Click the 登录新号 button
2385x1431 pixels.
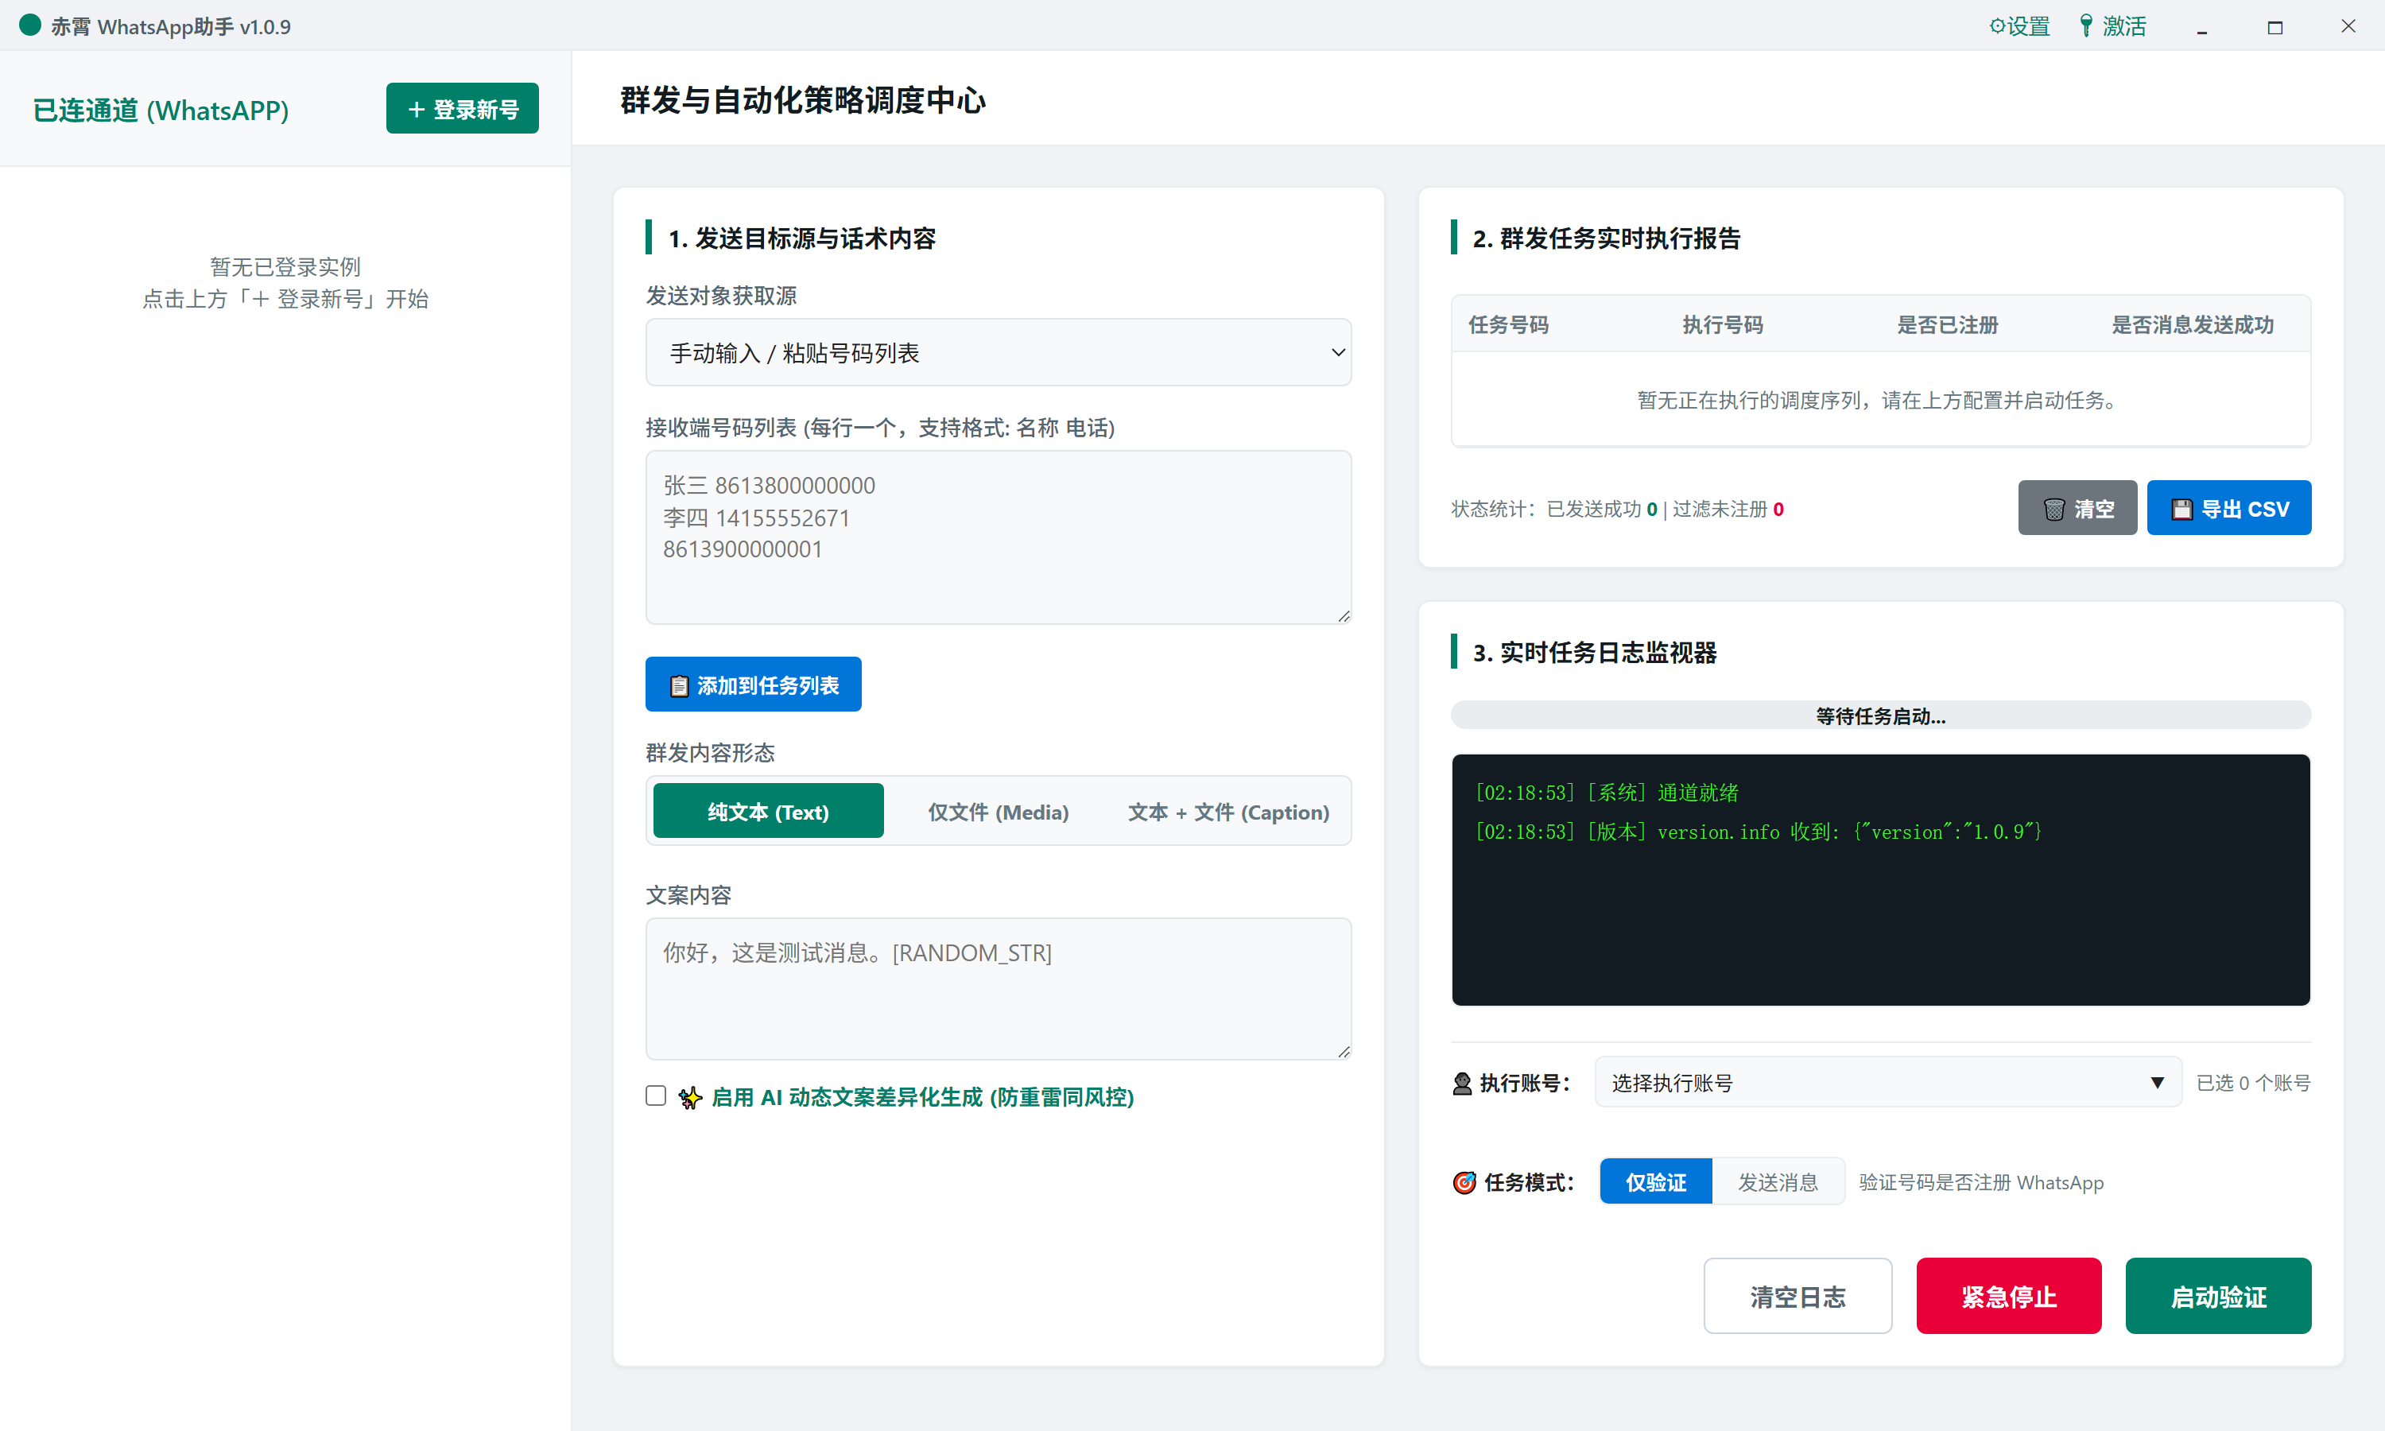coord(463,109)
